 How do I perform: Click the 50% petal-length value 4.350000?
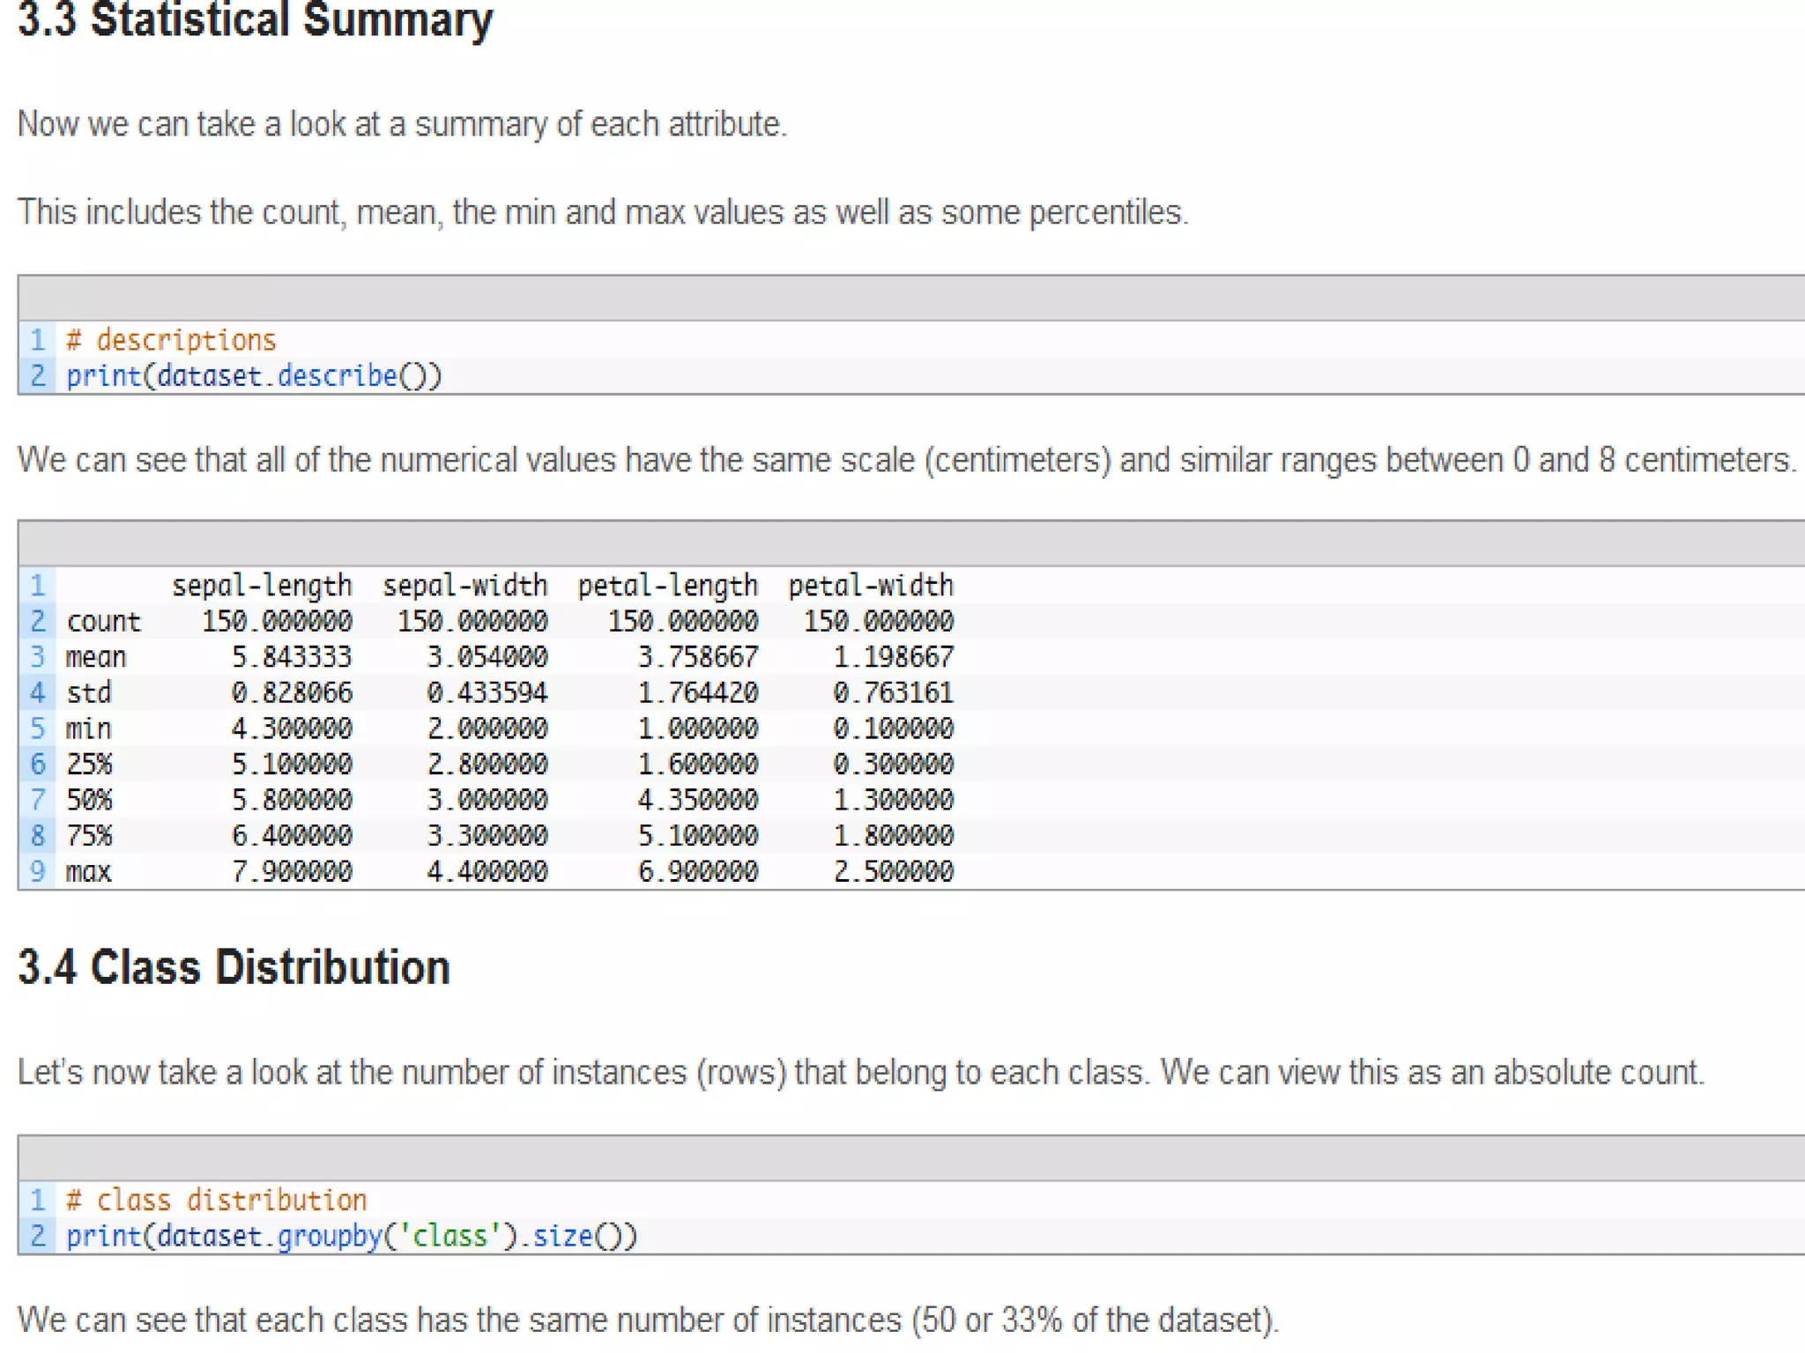point(697,800)
